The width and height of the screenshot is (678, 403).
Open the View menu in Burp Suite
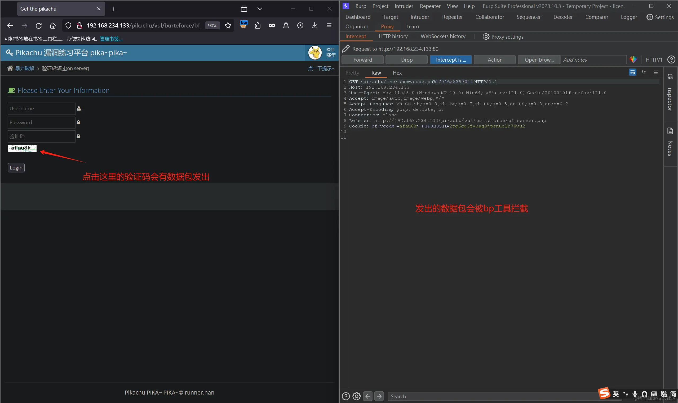tap(452, 6)
